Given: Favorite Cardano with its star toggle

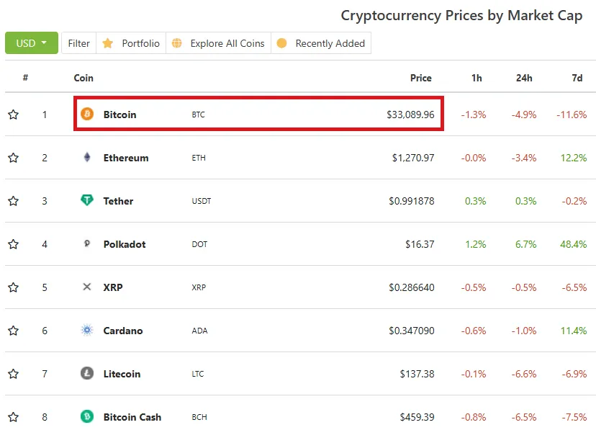Looking at the screenshot, I should point(13,331).
